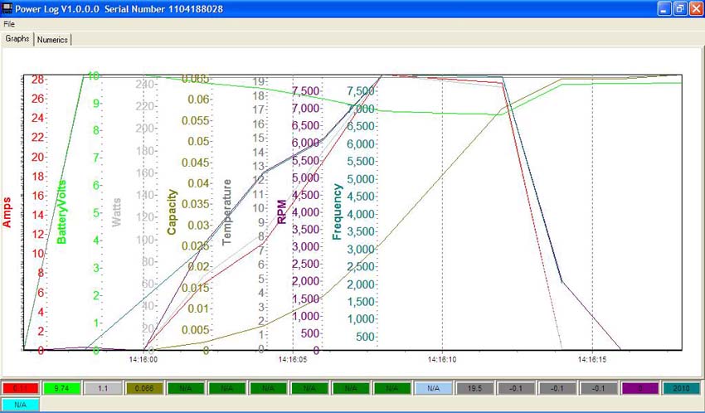The width and height of the screenshot is (705, 413).
Task: Minimize the Power Log window
Action: pos(664,9)
